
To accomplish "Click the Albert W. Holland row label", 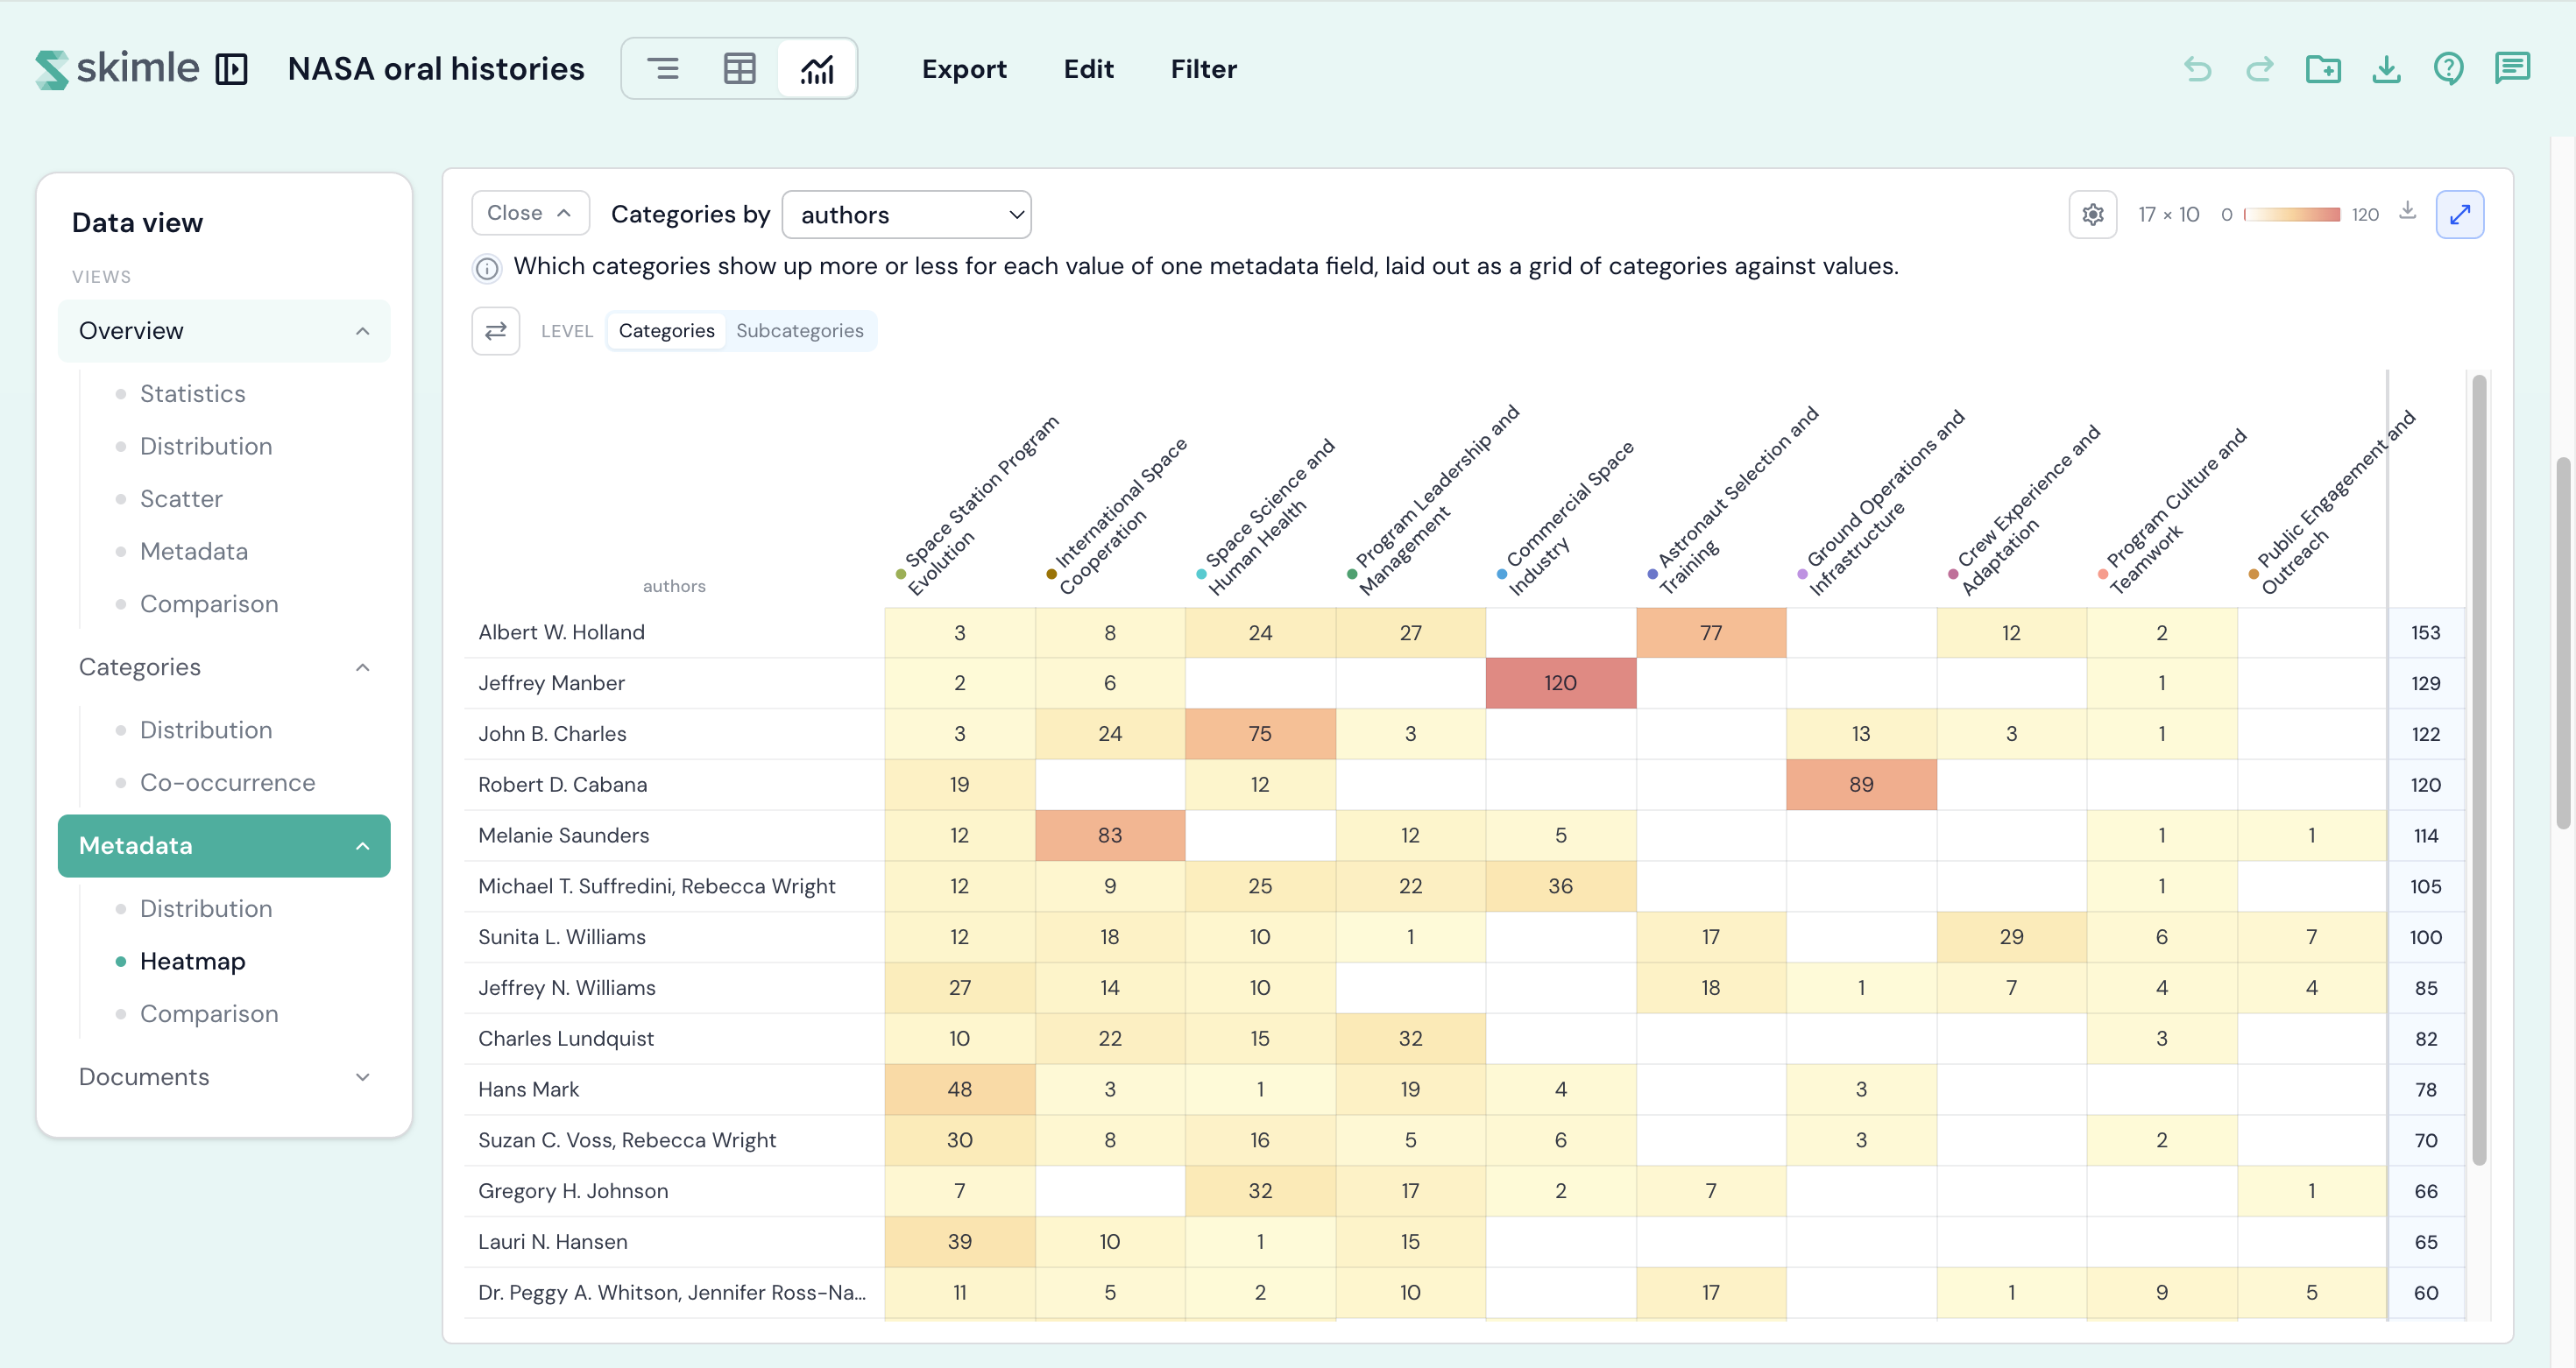I will coord(561,631).
